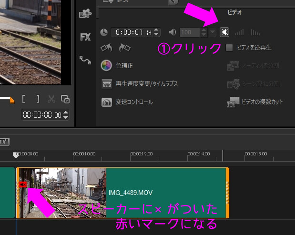Set mark-out with right bracket icon
Screen dimensions: 295x235
tap(38, 99)
